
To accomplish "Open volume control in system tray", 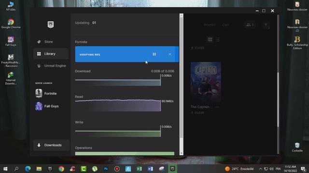I will pyautogui.click(x=271, y=169).
